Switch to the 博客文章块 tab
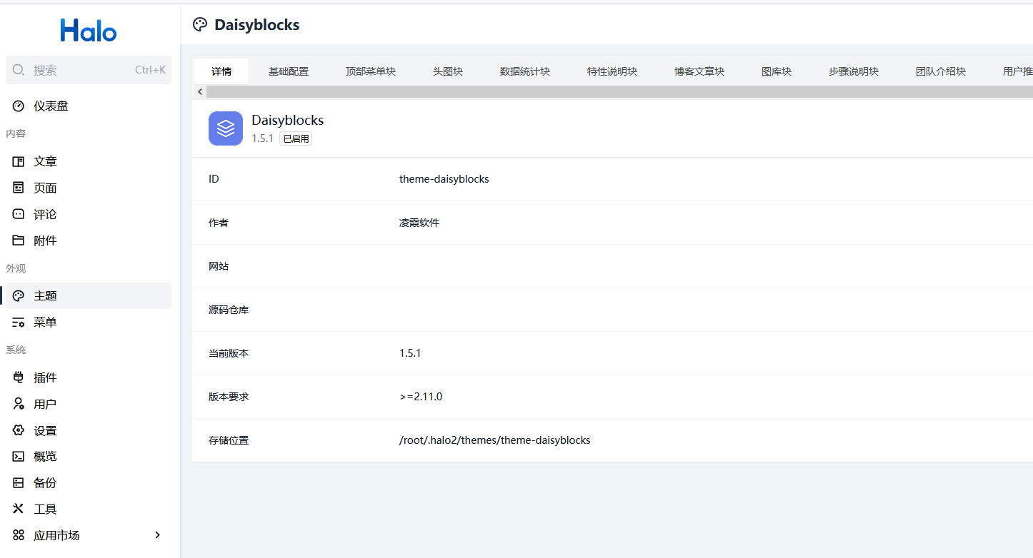1033x558 pixels. tap(699, 71)
